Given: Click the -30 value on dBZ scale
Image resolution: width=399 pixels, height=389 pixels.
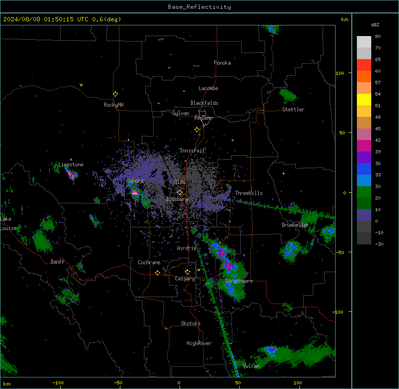Looking at the screenshot, I should tap(379, 244).
